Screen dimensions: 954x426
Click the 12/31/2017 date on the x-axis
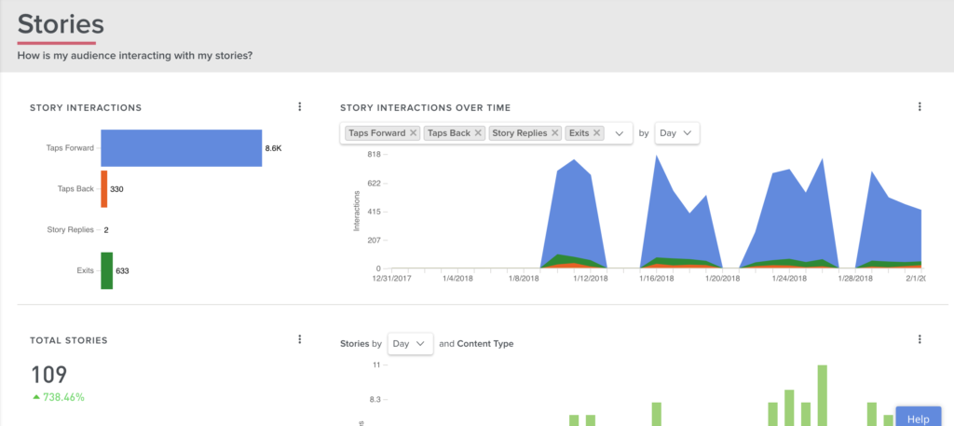tap(392, 278)
